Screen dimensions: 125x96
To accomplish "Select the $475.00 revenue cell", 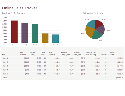I will [57, 70].
